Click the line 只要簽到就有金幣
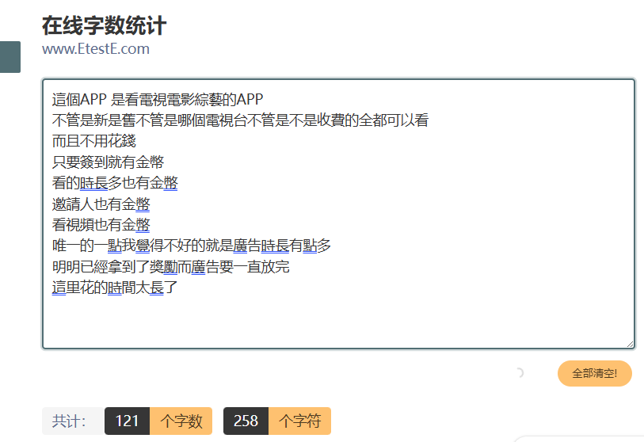 [x=108, y=162]
